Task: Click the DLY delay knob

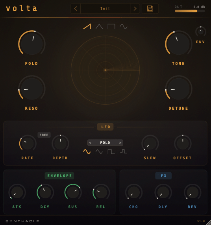Action: tap(163, 192)
